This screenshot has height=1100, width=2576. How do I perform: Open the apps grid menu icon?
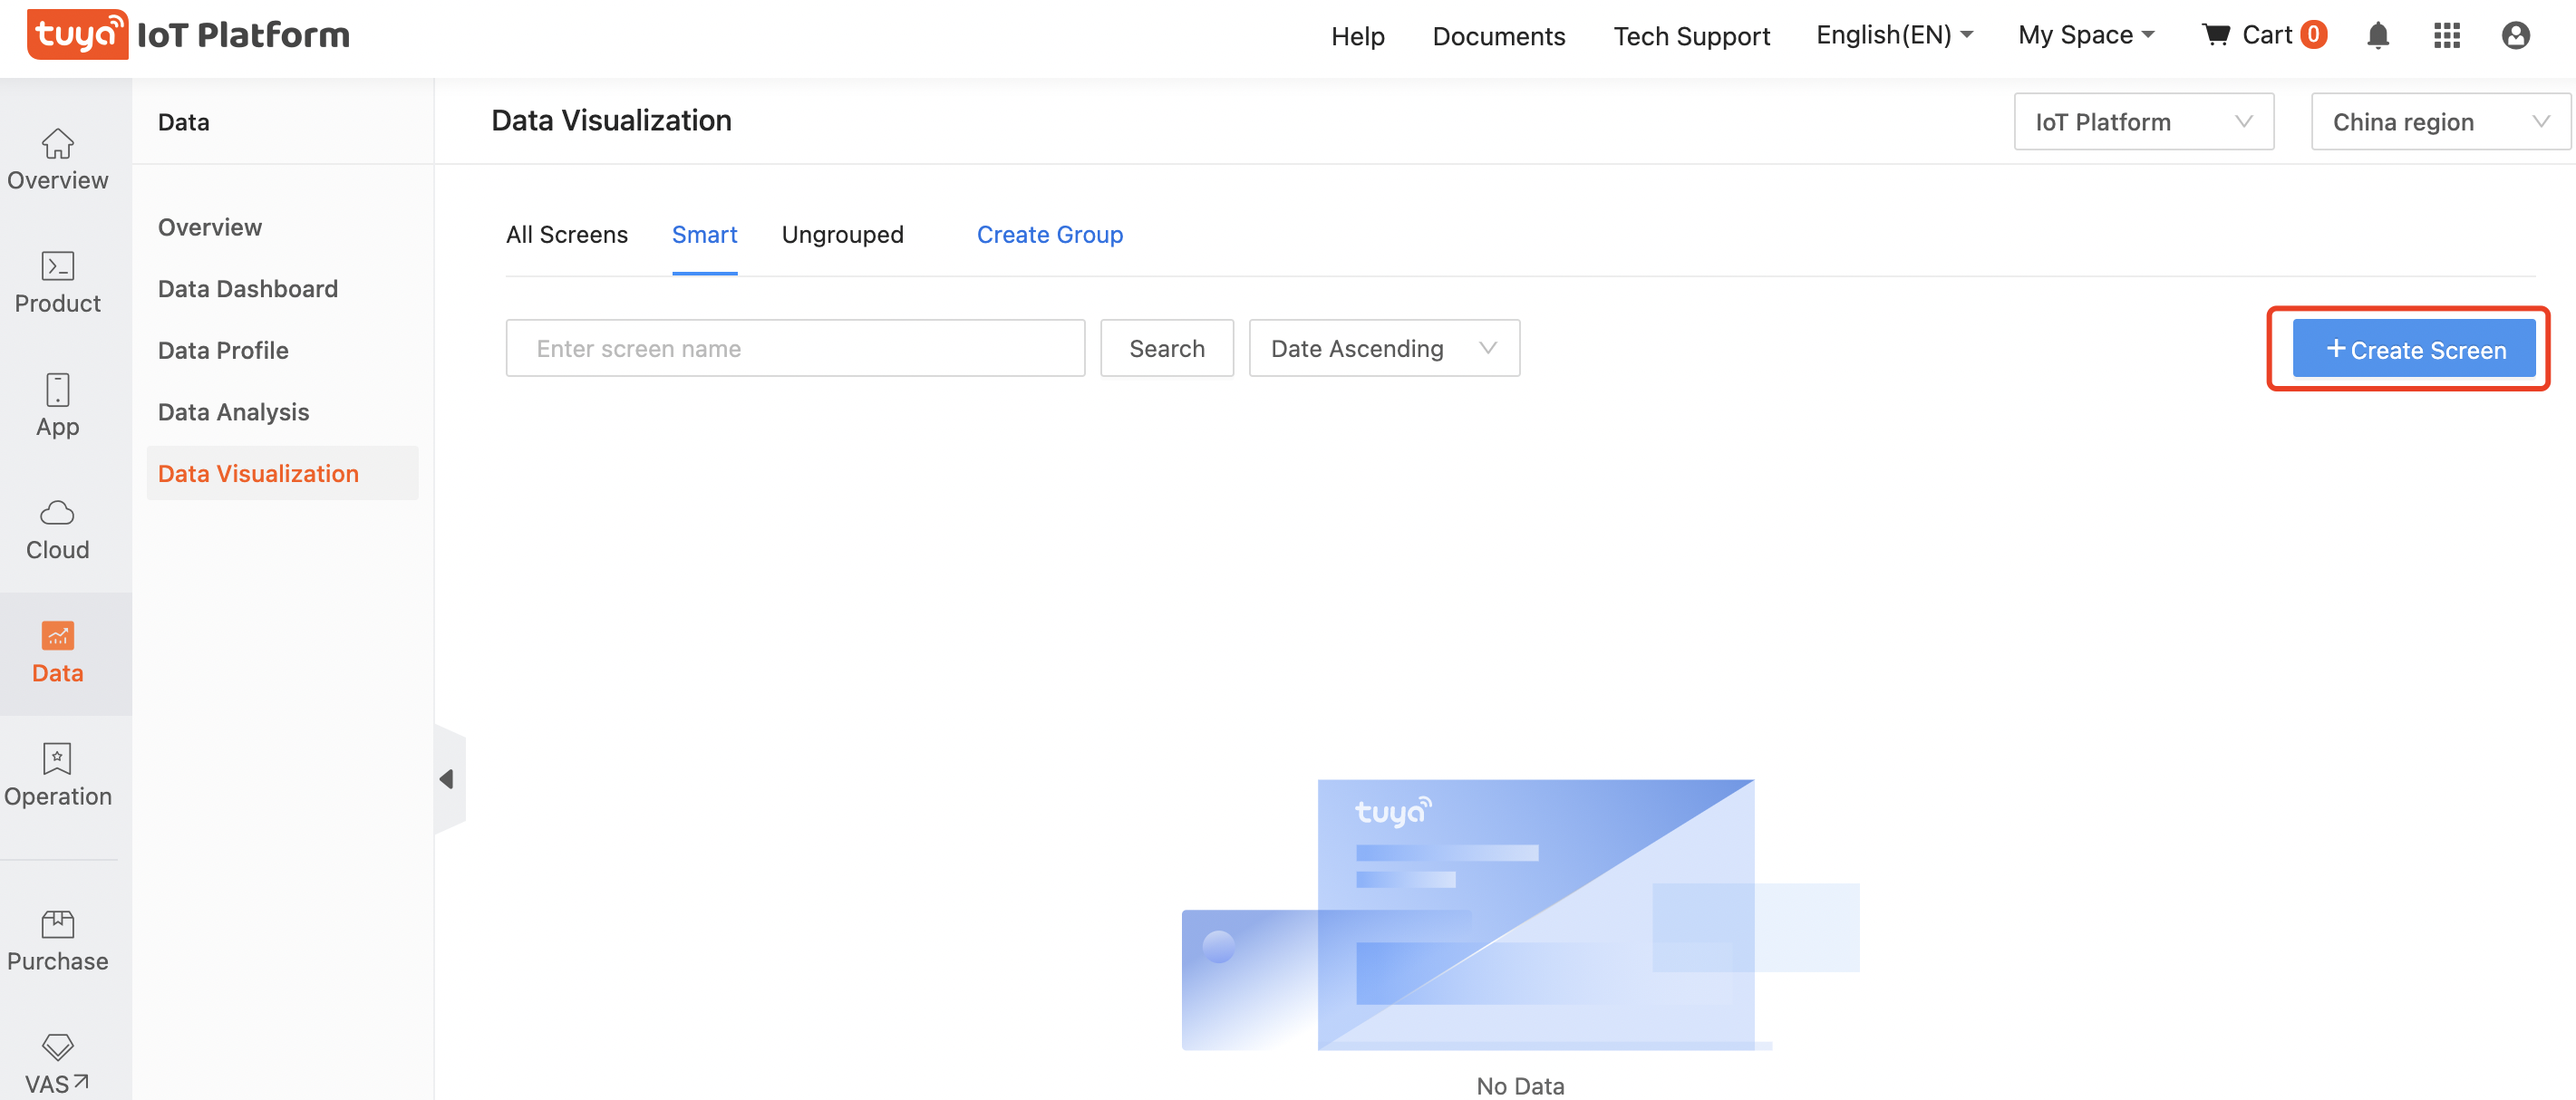(x=2446, y=36)
